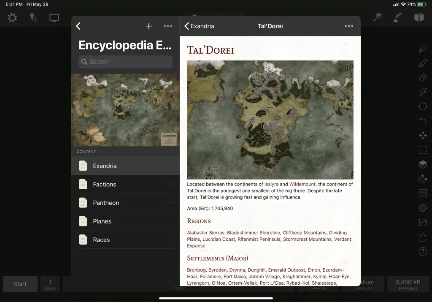432x302 pixels.
Task: Click the encyclopedia Search field
Action: (125, 62)
